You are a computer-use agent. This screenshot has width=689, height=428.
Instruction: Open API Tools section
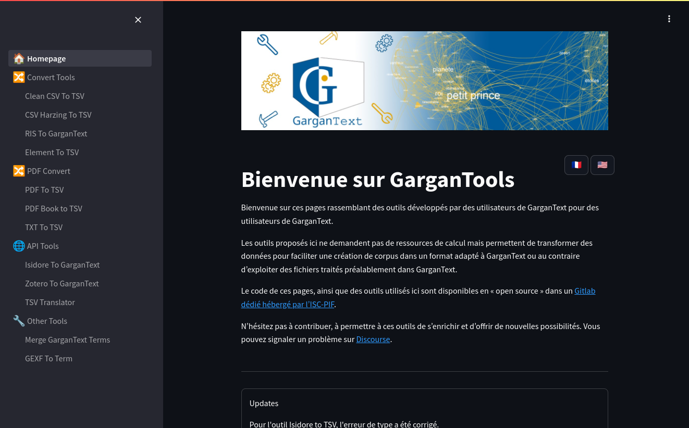coord(80,246)
